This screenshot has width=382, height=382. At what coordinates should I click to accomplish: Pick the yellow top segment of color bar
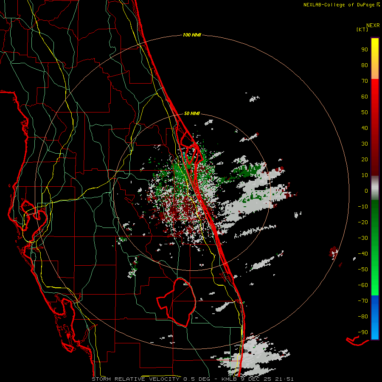pyautogui.click(x=375, y=59)
